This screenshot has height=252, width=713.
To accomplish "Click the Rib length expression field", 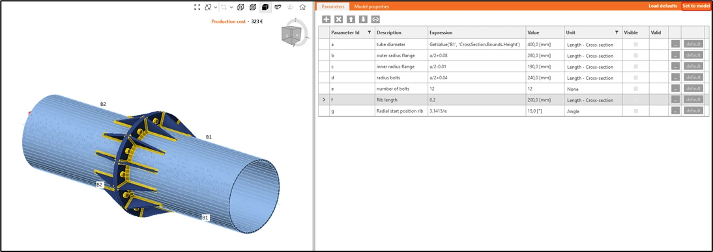I will [476, 100].
